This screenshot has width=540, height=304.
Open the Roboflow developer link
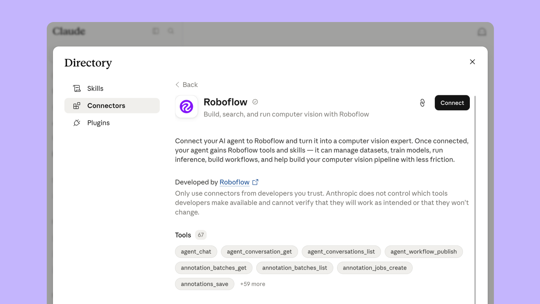click(235, 182)
